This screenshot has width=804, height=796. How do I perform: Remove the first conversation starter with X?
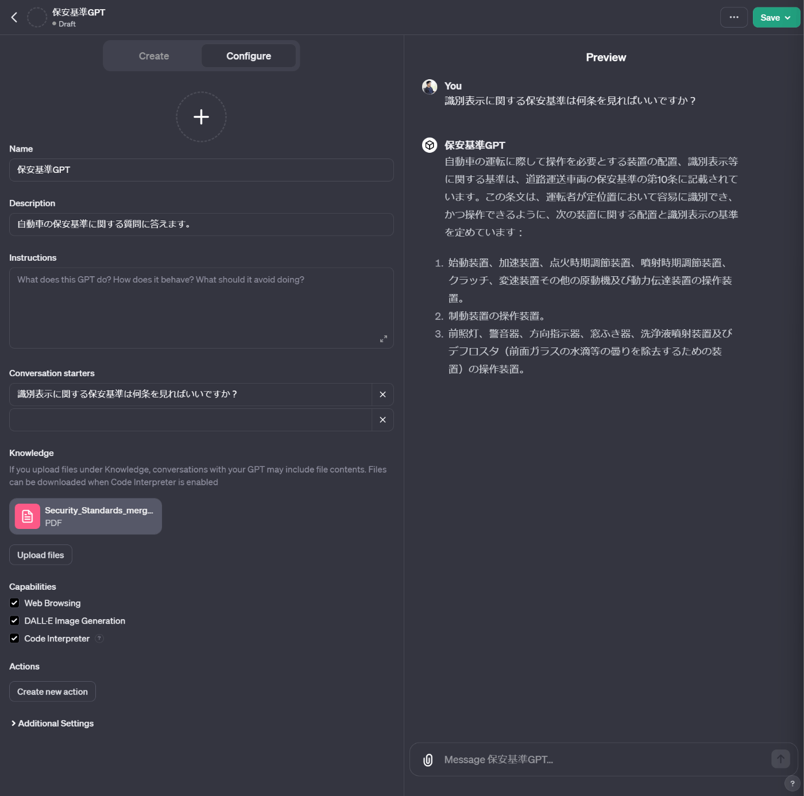point(382,395)
